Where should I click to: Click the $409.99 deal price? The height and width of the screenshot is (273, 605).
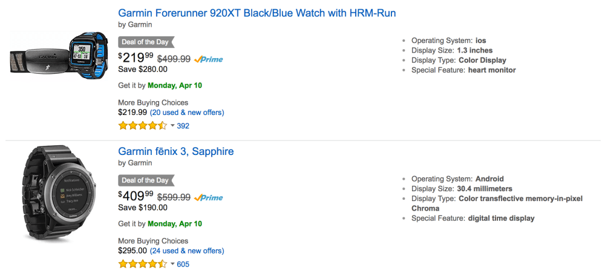pos(136,197)
